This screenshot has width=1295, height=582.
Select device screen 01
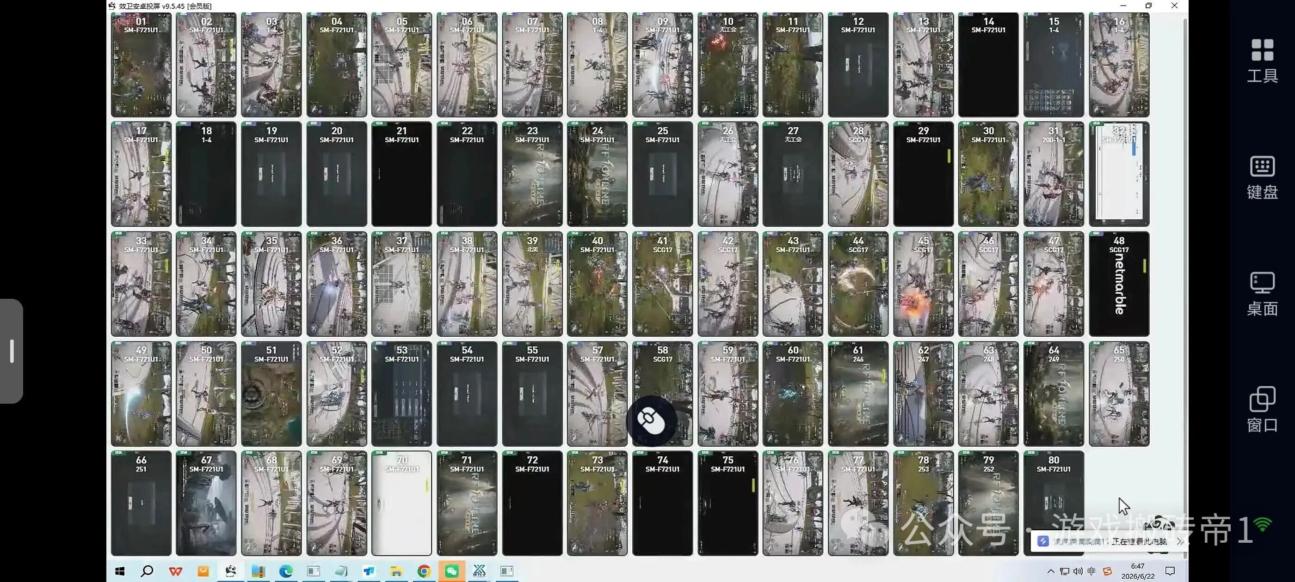click(141, 65)
